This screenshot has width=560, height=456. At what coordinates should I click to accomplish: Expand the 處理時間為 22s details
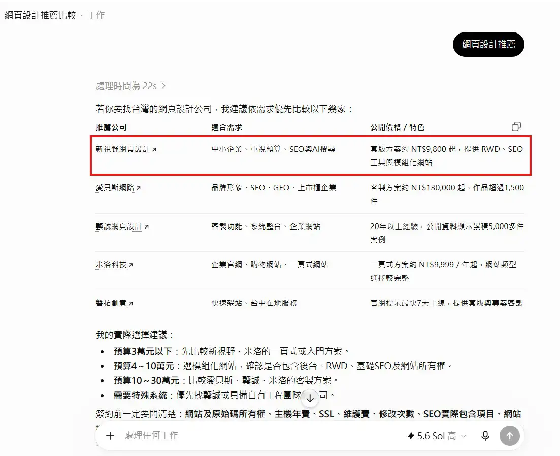130,86
